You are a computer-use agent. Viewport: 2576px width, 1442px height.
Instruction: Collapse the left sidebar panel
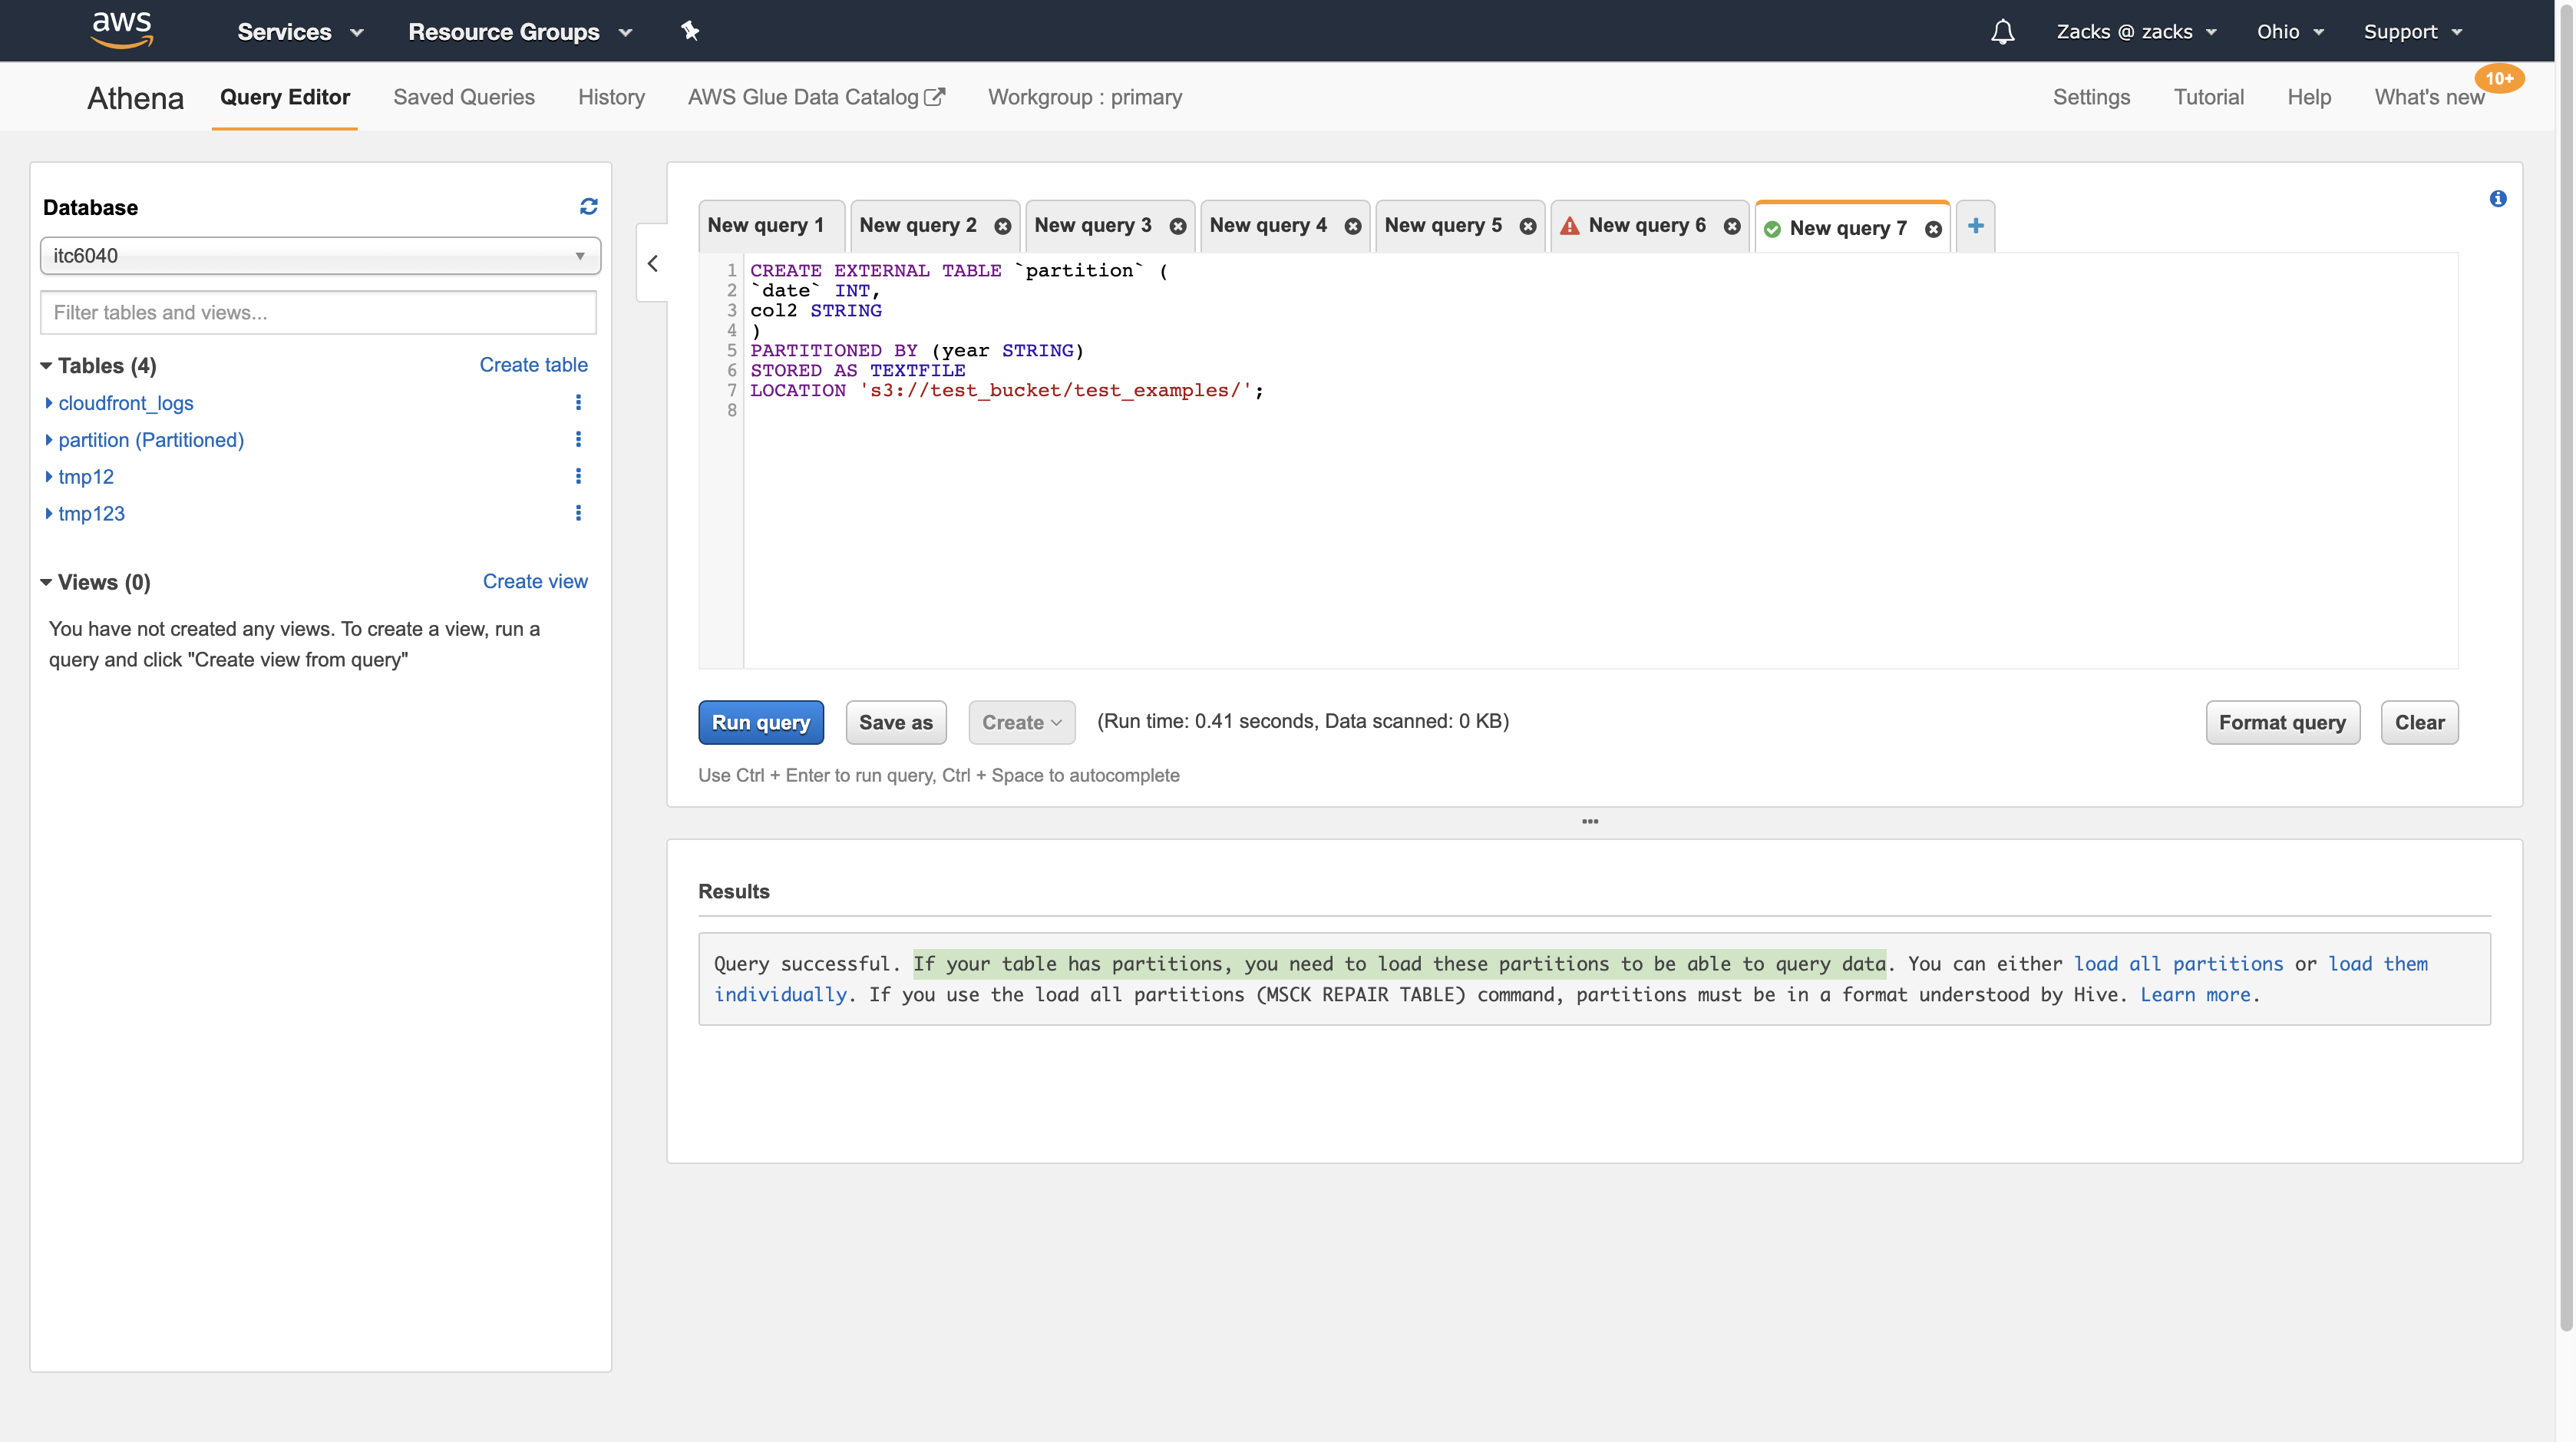pyautogui.click(x=653, y=263)
